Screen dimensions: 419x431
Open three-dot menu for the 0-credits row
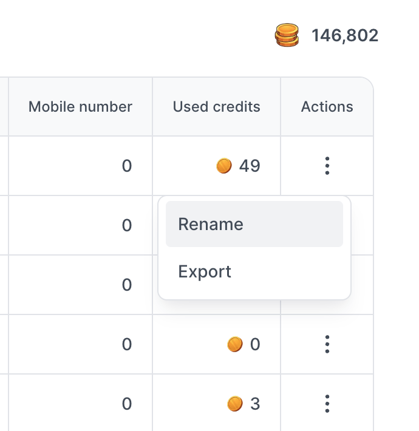(x=327, y=344)
